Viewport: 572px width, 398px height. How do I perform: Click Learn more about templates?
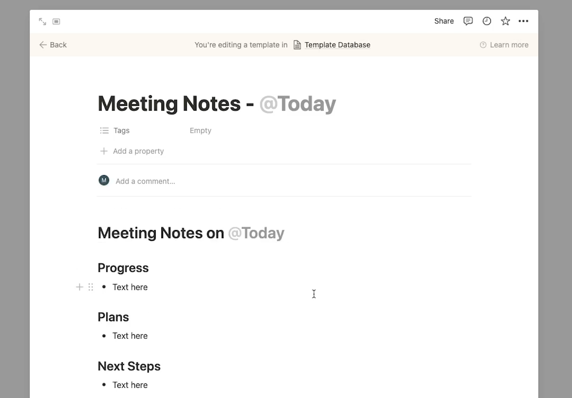[x=509, y=45]
